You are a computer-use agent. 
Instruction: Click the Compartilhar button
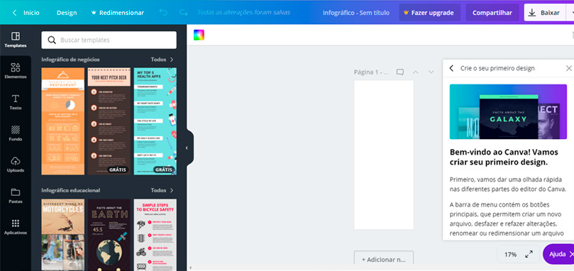492,13
